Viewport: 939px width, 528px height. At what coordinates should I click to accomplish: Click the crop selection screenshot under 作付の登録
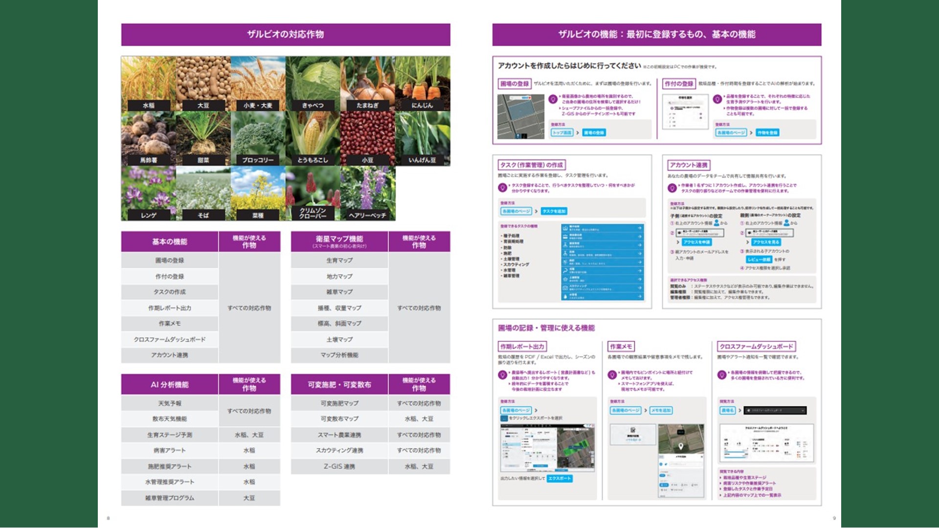686,111
